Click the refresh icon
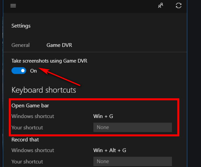The width and height of the screenshot is (201, 167). [x=179, y=5]
